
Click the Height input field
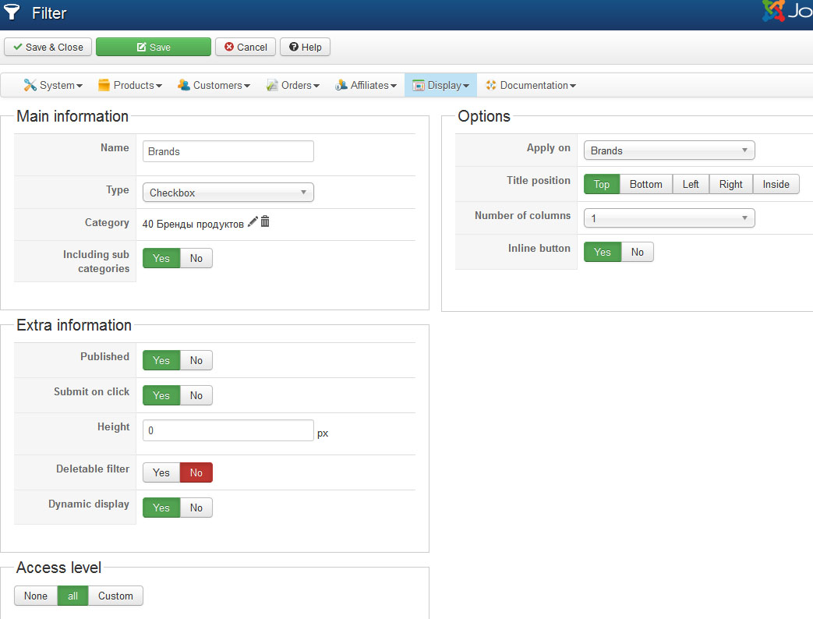click(228, 430)
